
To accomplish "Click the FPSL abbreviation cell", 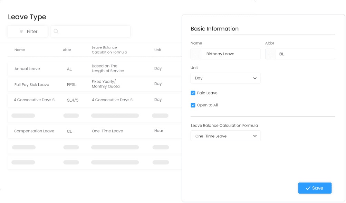I will 71,85.
